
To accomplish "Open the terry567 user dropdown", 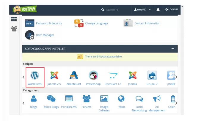I will [142, 9].
